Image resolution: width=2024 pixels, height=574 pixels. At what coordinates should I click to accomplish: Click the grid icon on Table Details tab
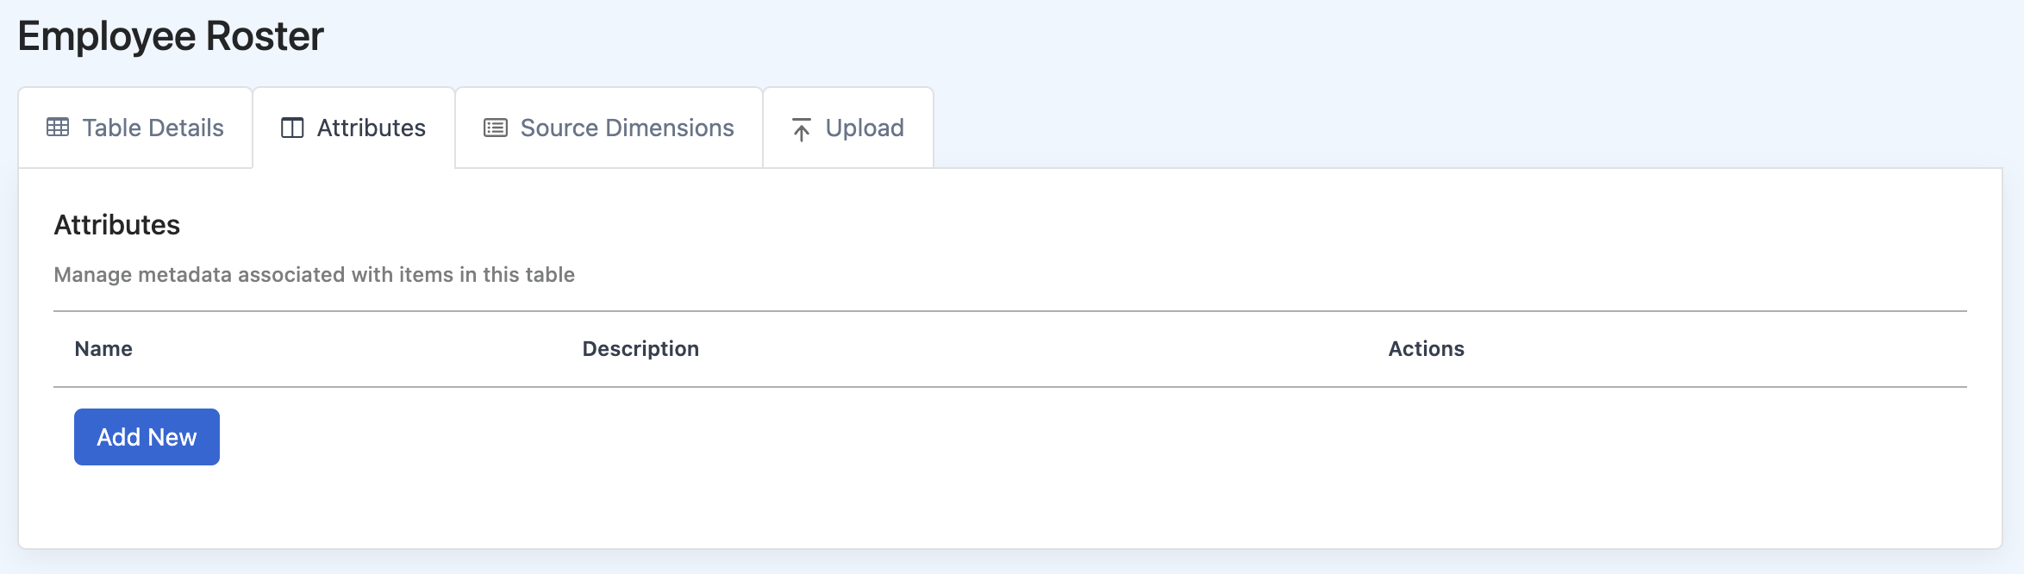[58, 128]
